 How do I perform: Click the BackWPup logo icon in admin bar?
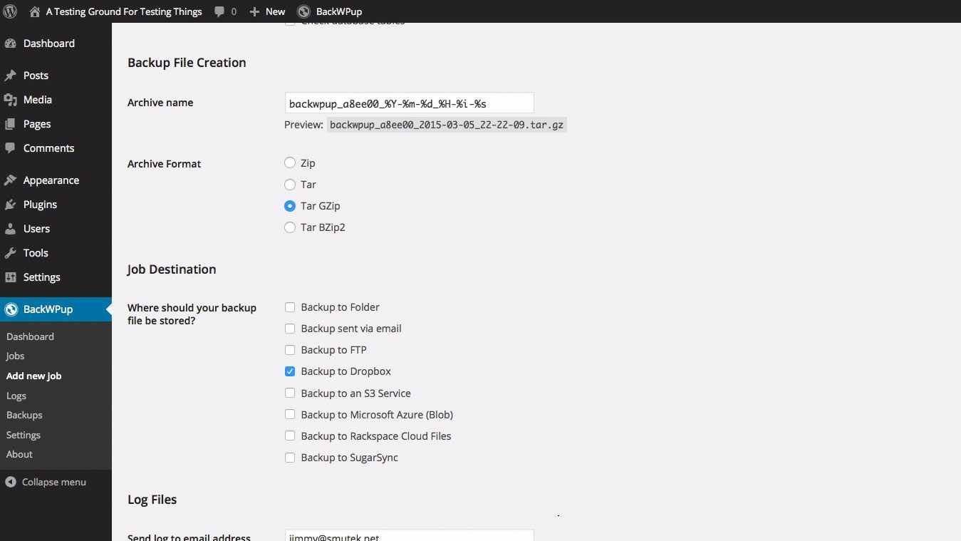click(x=303, y=11)
